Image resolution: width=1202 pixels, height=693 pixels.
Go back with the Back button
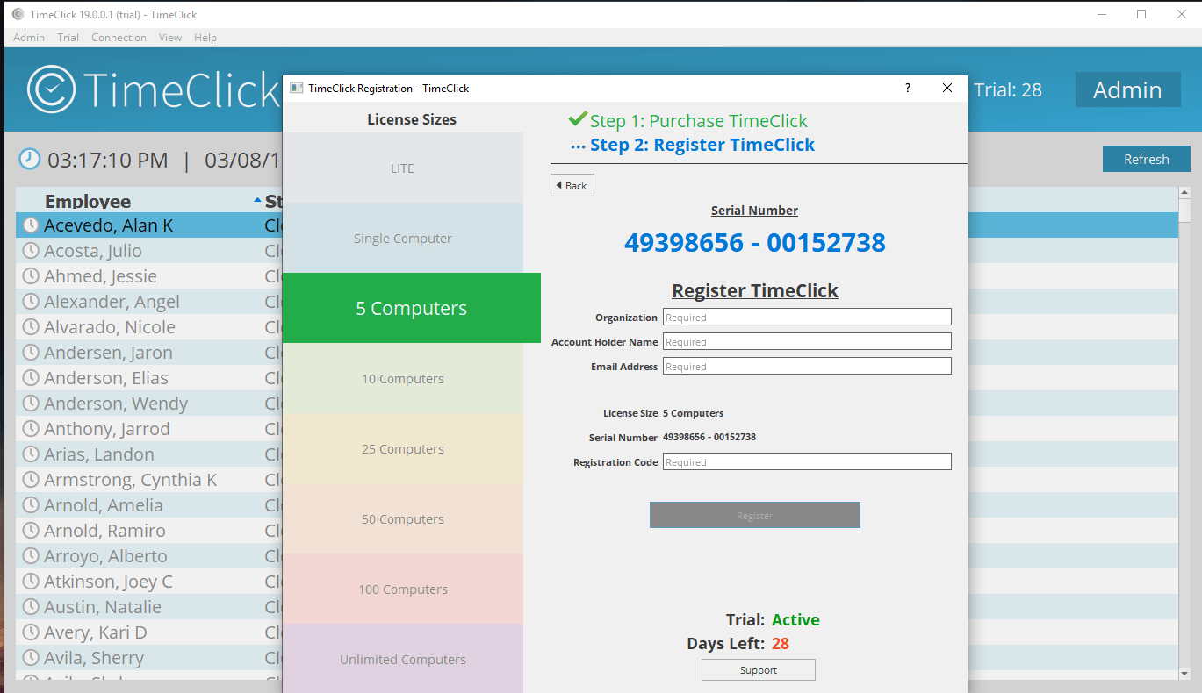(x=572, y=185)
